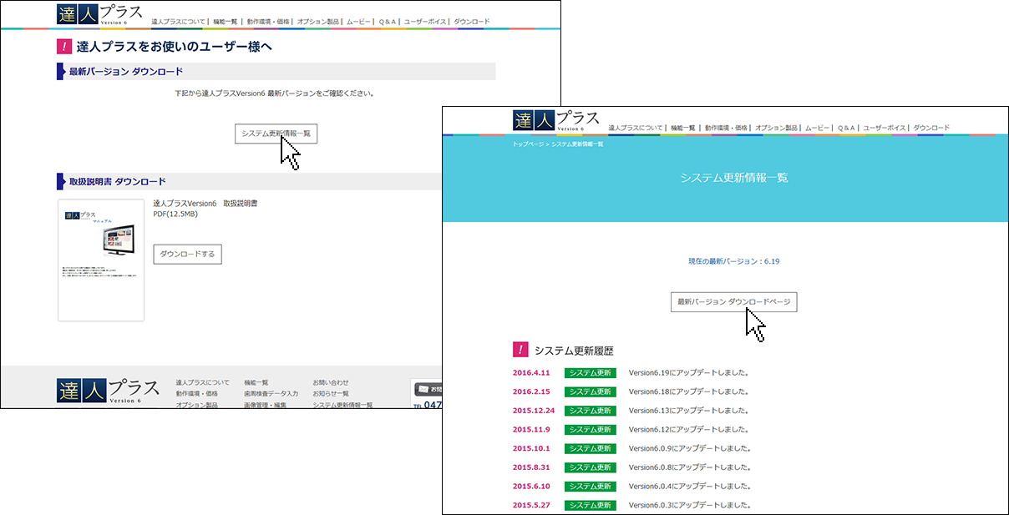Click the 2015.10.1 date in update history
Viewport: 1009px width, 515px height.
pyautogui.click(x=531, y=448)
